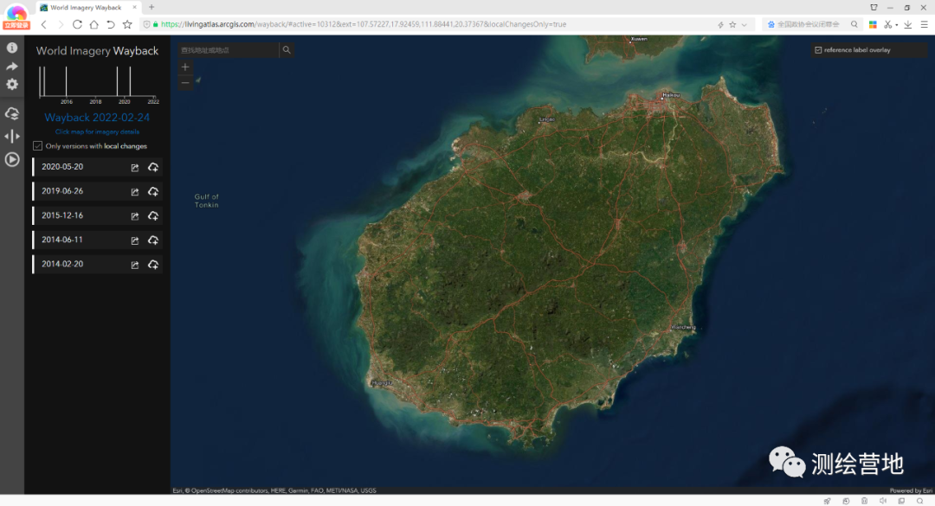
Task: Click the timeline bar just before 2020
Action: [118, 81]
